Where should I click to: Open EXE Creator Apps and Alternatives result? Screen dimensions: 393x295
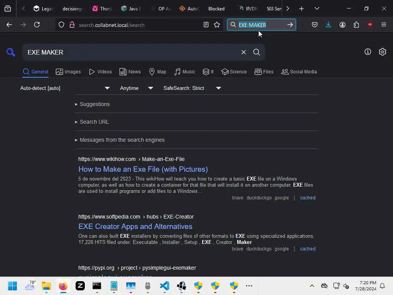[x=135, y=227]
